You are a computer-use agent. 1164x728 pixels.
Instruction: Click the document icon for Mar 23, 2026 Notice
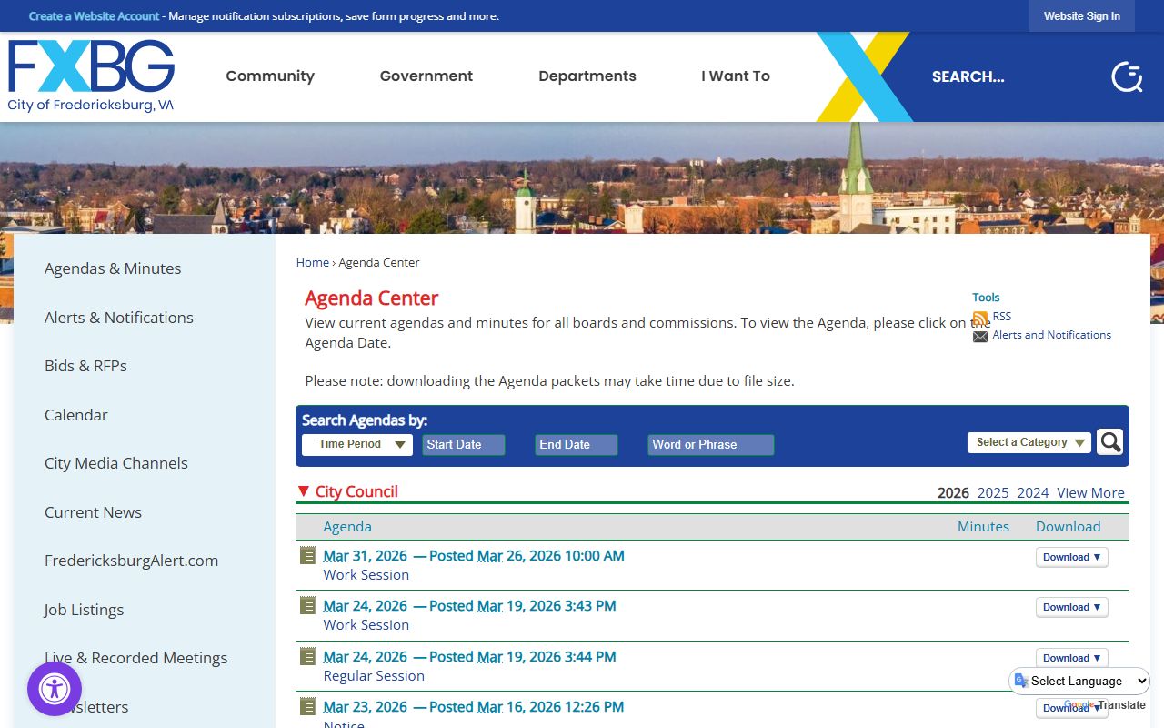point(308,706)
